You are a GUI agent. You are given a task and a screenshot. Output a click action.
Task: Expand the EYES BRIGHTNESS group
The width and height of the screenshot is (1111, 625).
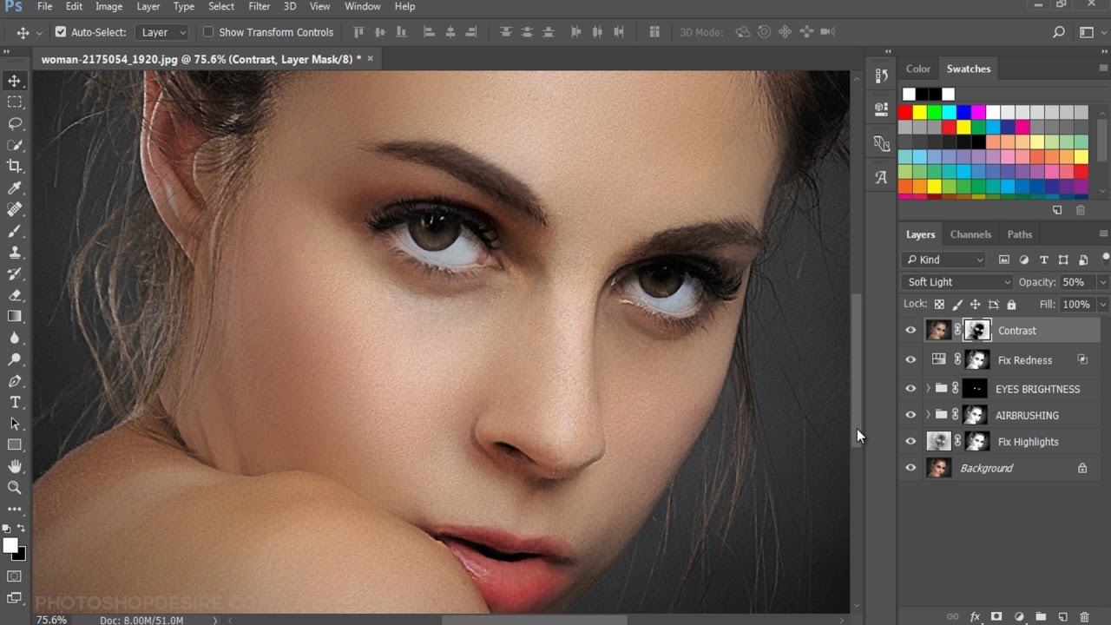pyautogui.click(x=928, y=389)
